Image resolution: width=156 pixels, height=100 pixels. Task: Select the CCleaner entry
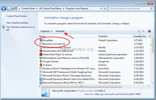click(47, 65)
